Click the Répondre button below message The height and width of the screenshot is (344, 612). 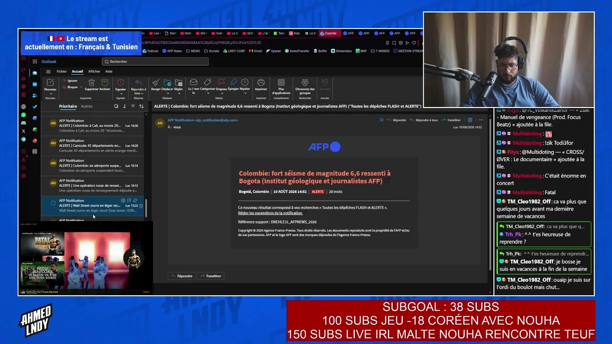tap(182, 276)
